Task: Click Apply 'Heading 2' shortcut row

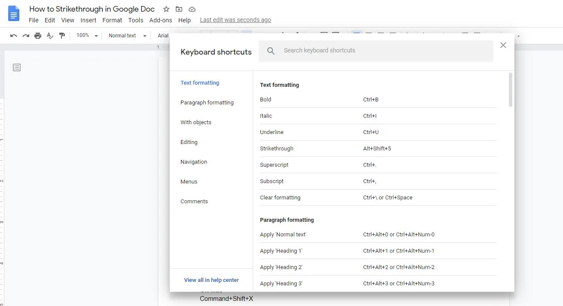Action: pos(378,267)
